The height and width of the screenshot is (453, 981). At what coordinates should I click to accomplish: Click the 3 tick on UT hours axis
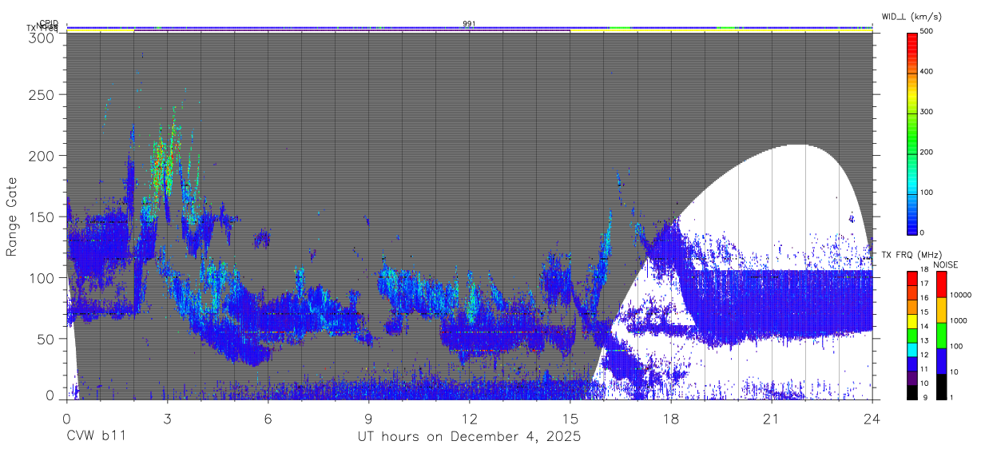167,419
